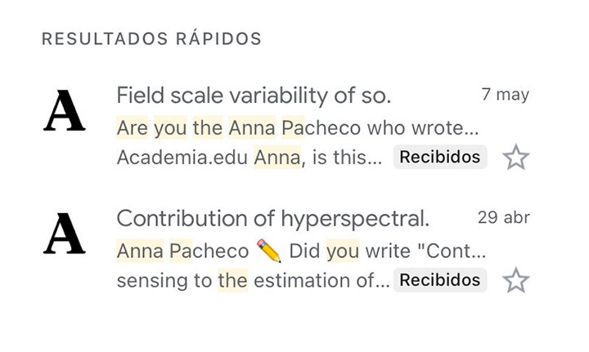Click the Academia avatar beside Field scale email
Screen dimensions: 589x352
point(65,110)
